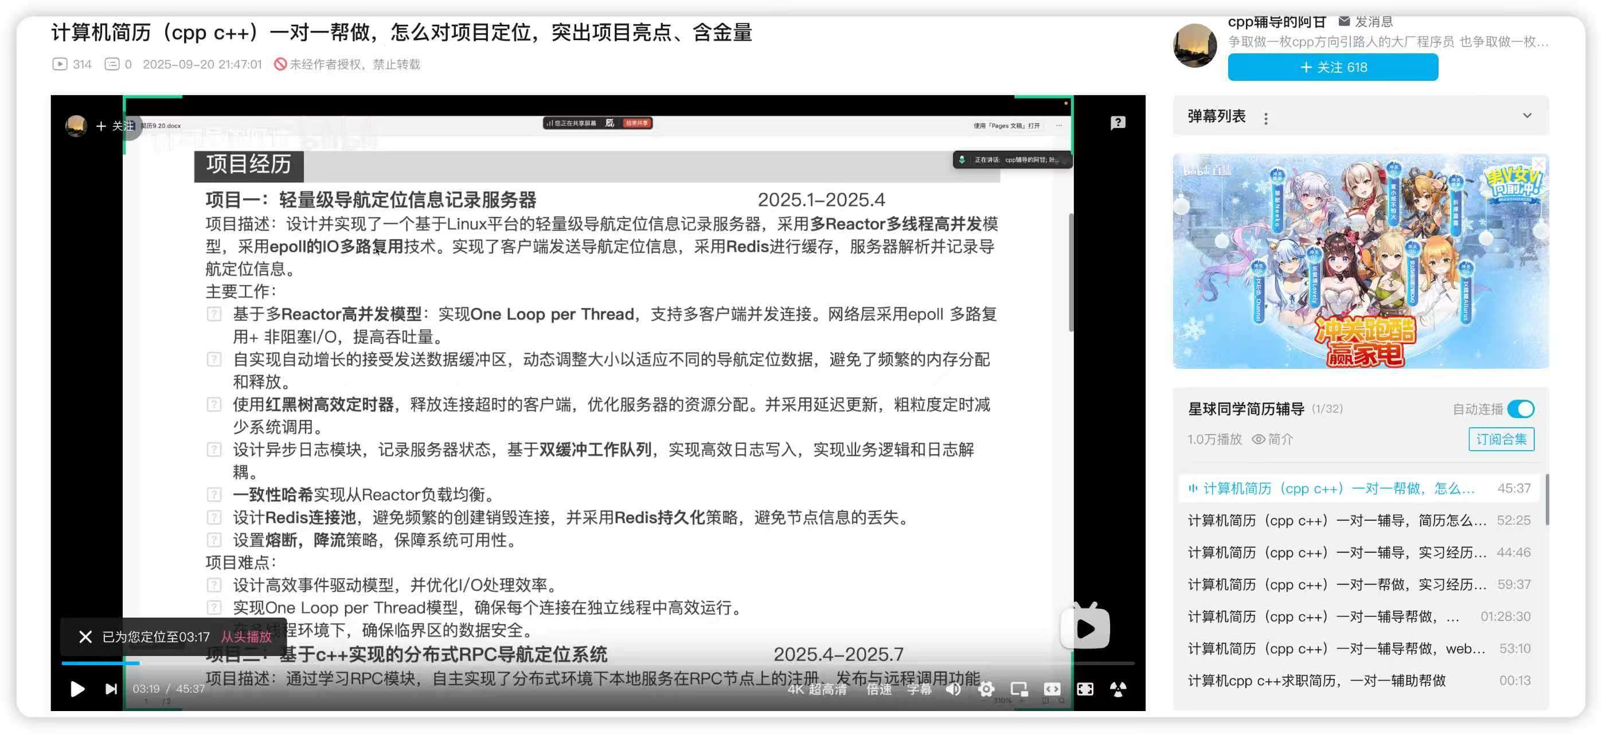Viewport: 1602px width, 734px height.
Task: Dismiss the 已为您定位至03:17 notice
Action: (x=85, y=637)
